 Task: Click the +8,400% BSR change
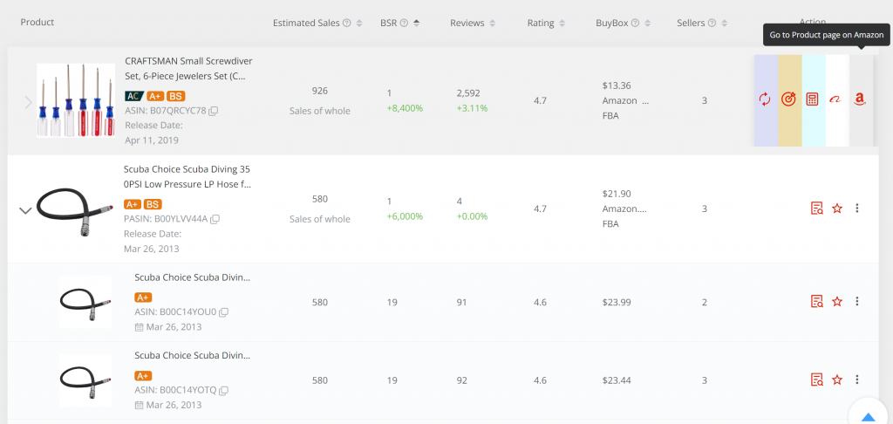pos(405,107)
